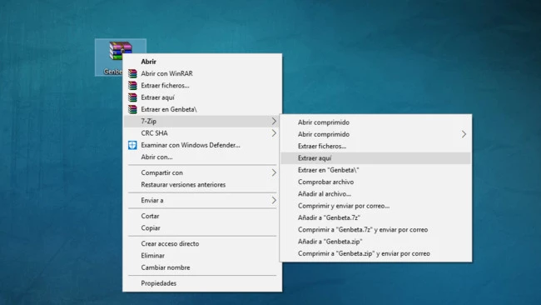Open the 7-Zip menu entry
This screenshot has width=541, height=305.
point(202,121)
